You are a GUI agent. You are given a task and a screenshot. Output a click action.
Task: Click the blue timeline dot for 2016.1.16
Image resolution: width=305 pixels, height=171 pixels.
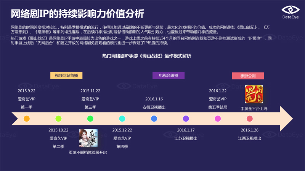[154, 119]
